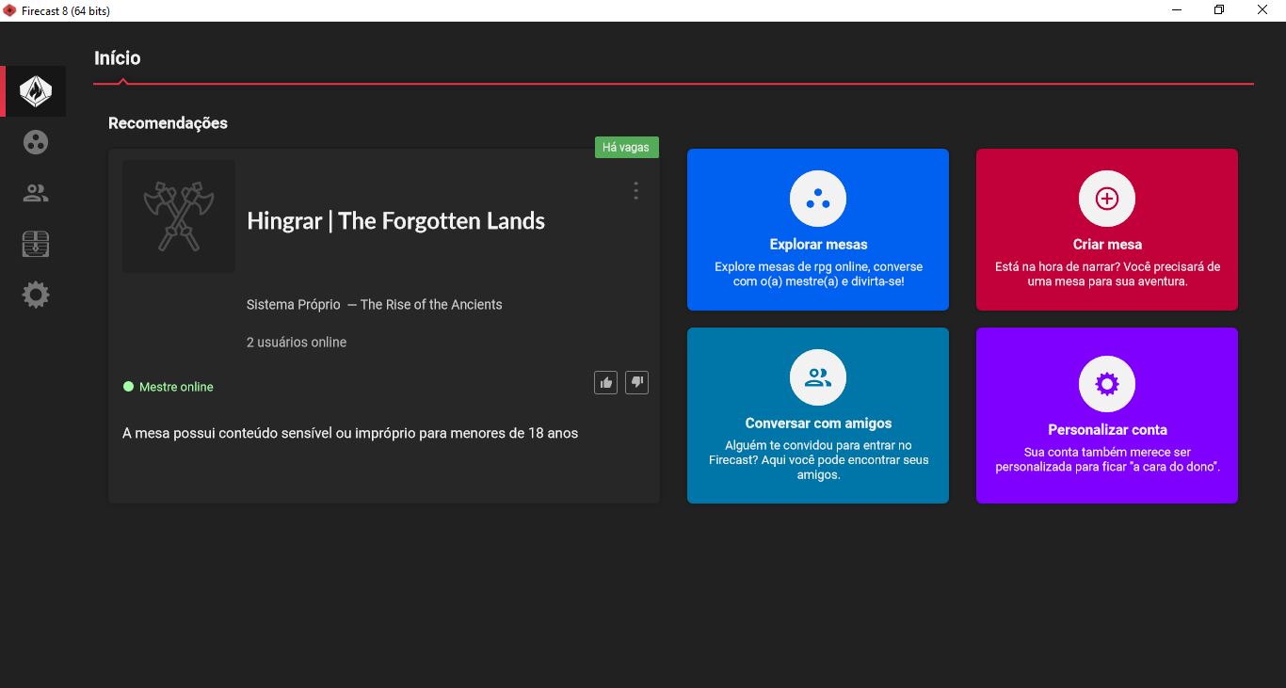The height and width of the screenshot is (688, 1286).
Task: Click '2 usuários online' text
Action: click(297, 343)
